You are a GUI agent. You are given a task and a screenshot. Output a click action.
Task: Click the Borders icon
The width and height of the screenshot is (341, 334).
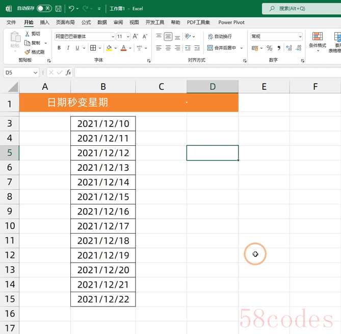click(x=93, y=48)
